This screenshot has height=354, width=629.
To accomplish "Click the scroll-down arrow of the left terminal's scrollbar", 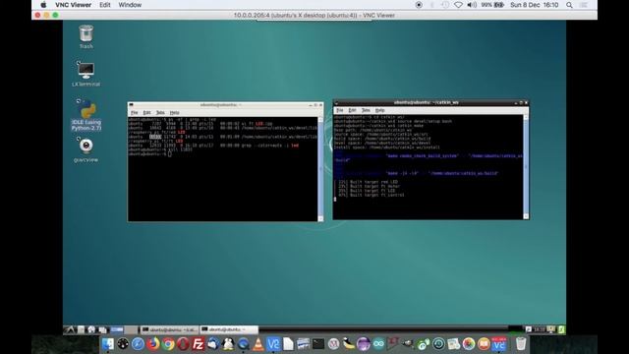I will tap(320, 218).
